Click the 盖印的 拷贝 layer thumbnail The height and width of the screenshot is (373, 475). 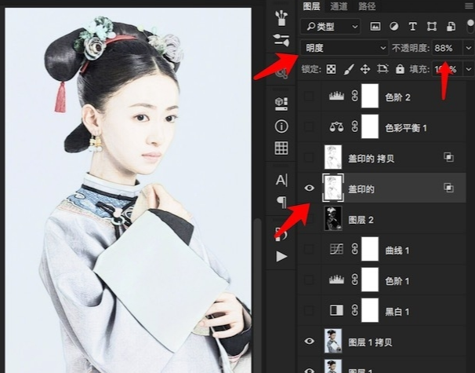coord(333,157)
